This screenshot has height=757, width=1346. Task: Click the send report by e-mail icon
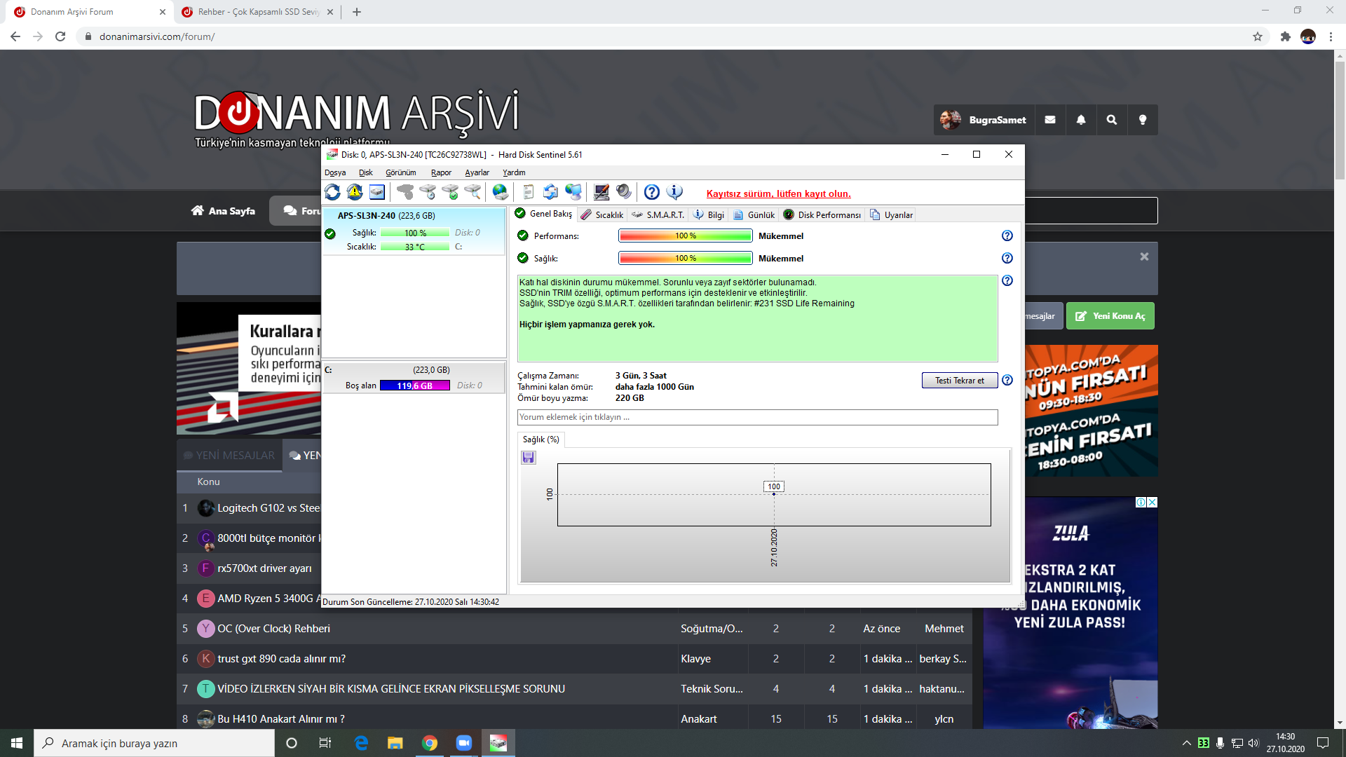551,192
